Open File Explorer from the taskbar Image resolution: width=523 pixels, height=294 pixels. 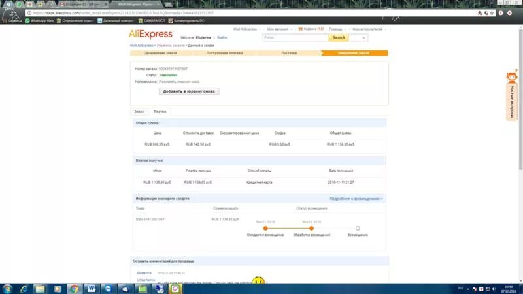41,289
